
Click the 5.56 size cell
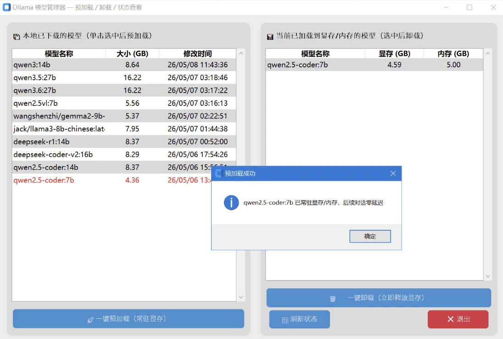[x=132, y=103]
